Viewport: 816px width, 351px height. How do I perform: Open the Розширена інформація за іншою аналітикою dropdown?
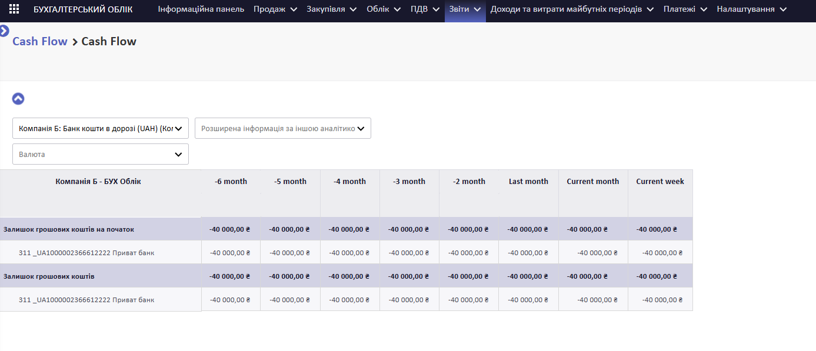click(x=283, y=128)
